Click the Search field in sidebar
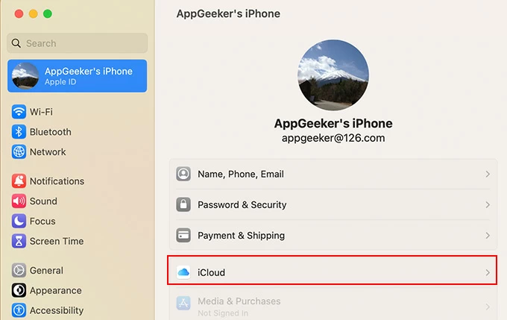The height and width of the screenshot is (320, 507). coord(78,43)
